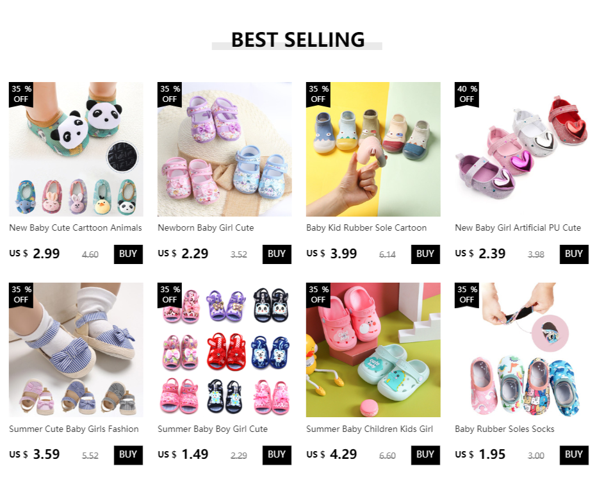View the nine-pair baby sandals thumbnail
Viewport: 597px width, 480px height.
click(225, 350)
